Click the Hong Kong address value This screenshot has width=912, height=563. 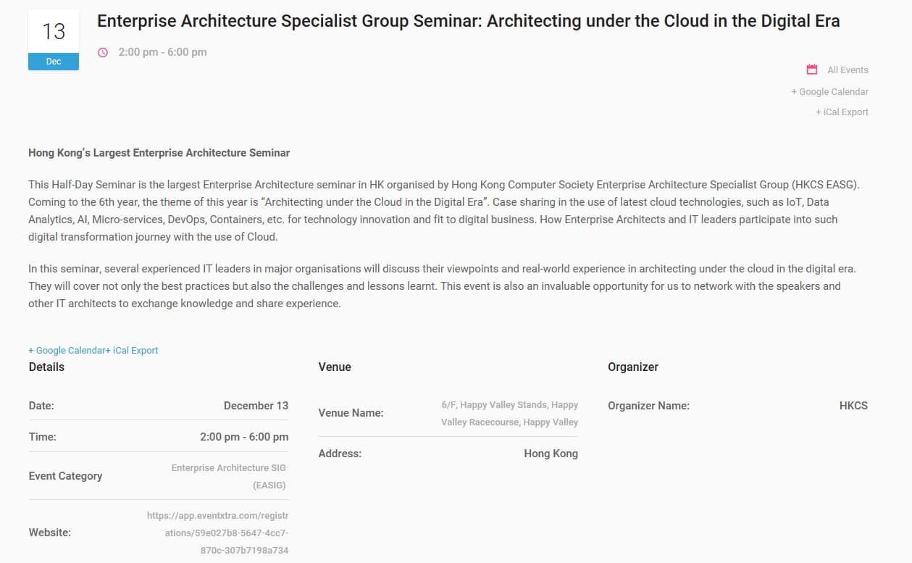click(x=551, y=454)
